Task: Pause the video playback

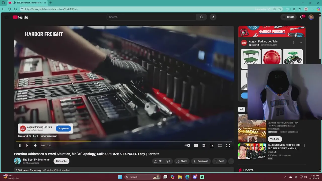Action: (x=20, y=146)
